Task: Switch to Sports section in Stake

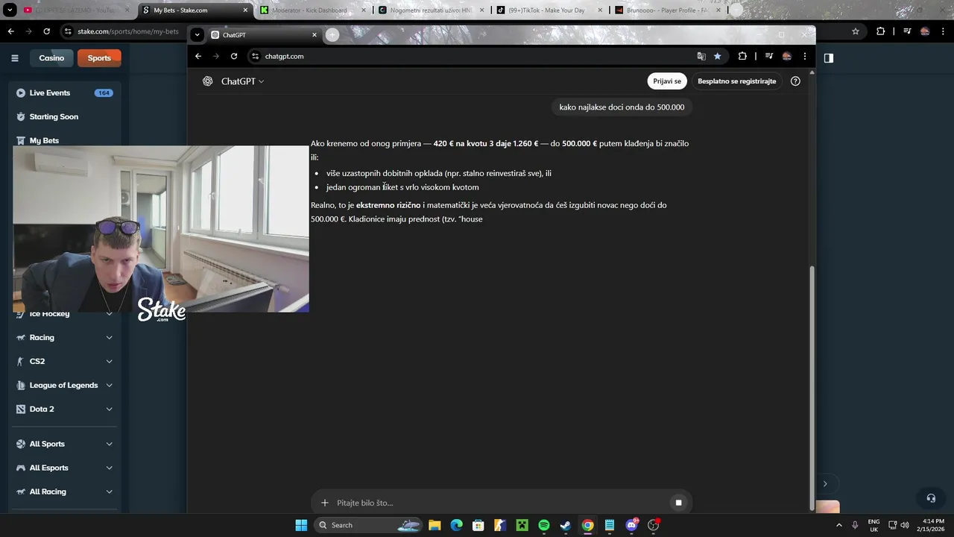Action: click(99, 58)
